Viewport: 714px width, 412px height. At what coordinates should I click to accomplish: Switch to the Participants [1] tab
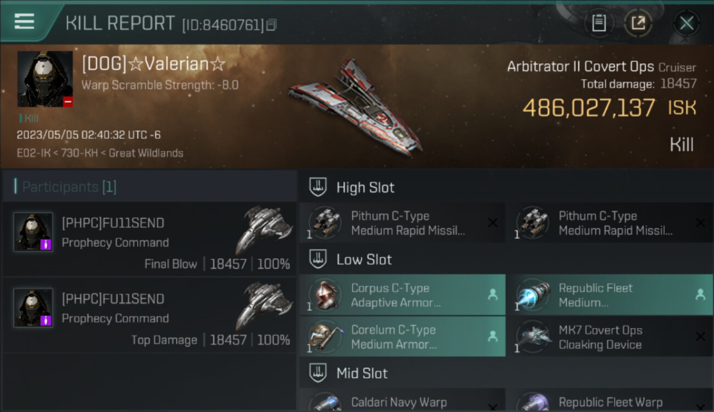69,187
